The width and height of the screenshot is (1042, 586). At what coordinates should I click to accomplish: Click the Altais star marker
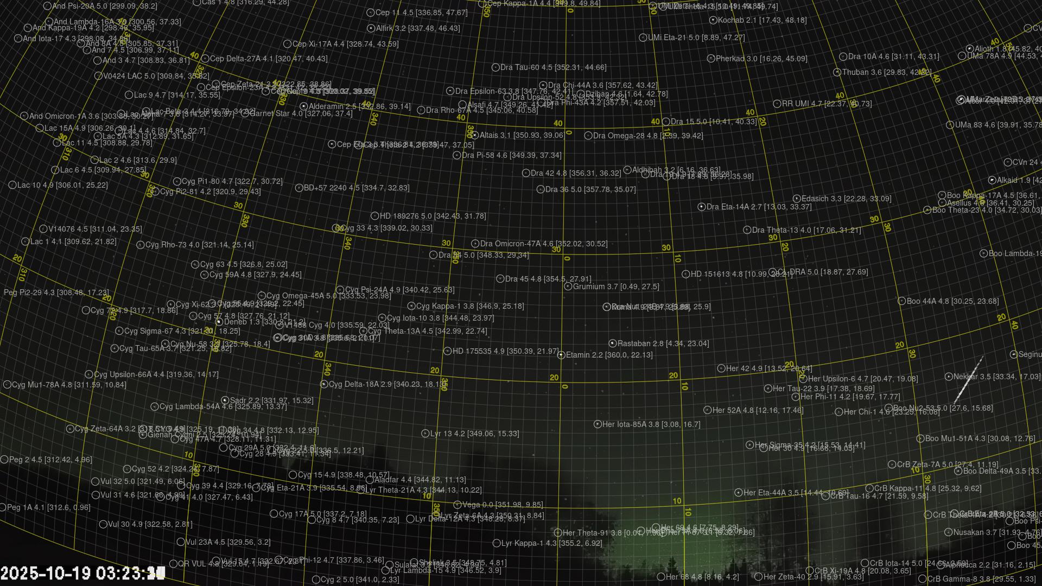(x=475, y=135)
